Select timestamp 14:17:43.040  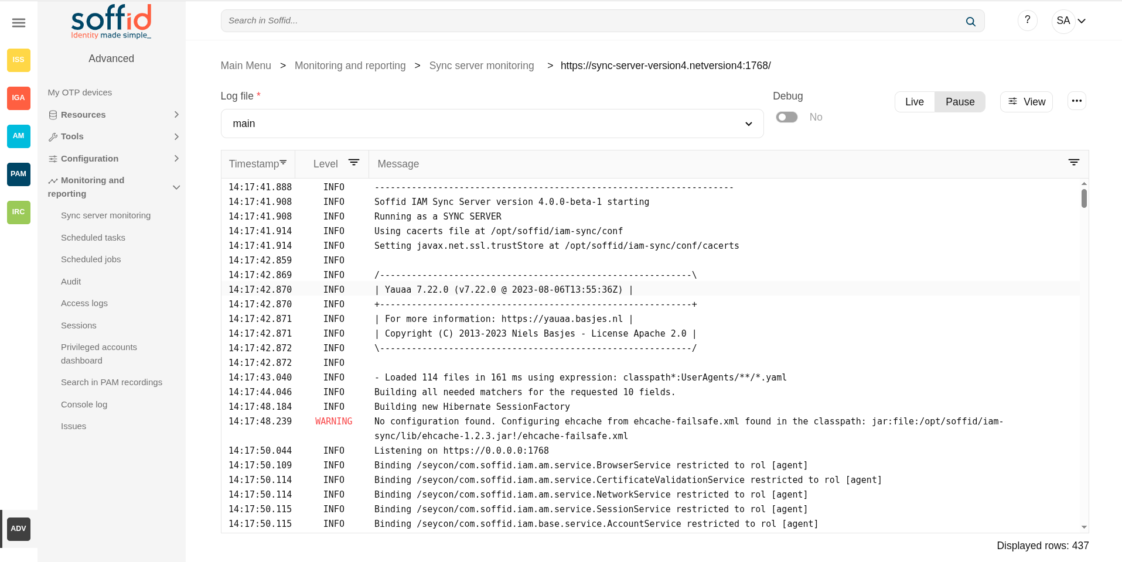260,378
